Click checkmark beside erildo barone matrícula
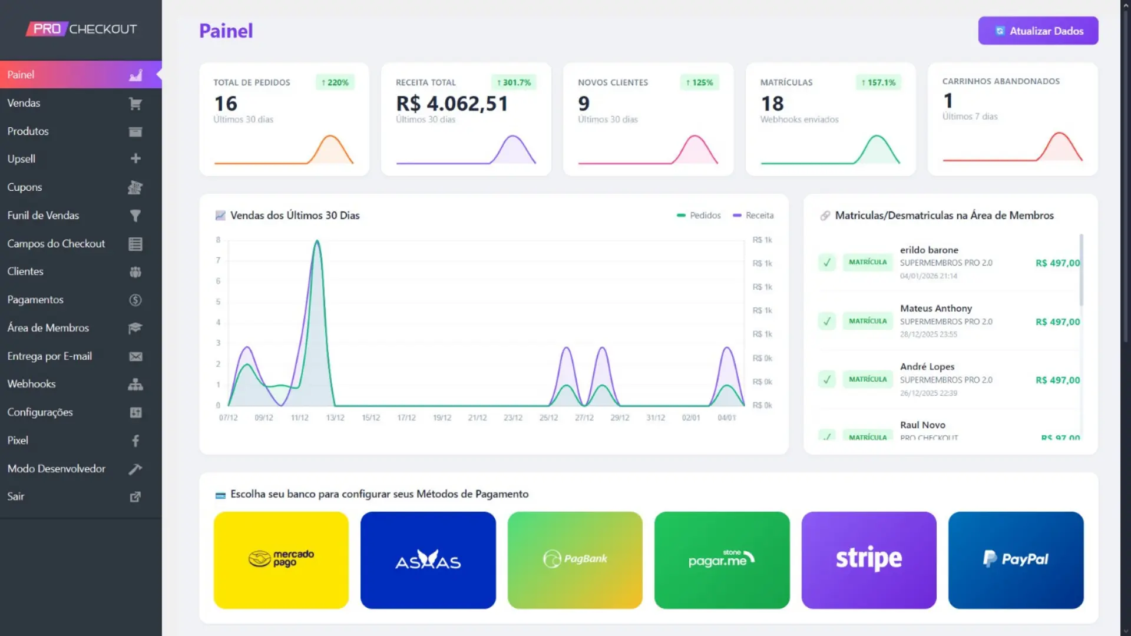The height and width of the screenshot is (636, 1131). [826, 263]
